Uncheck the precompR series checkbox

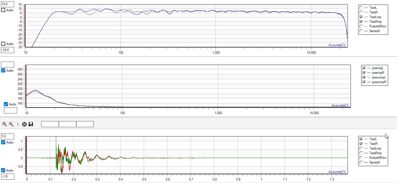click(x=364, y=82)
